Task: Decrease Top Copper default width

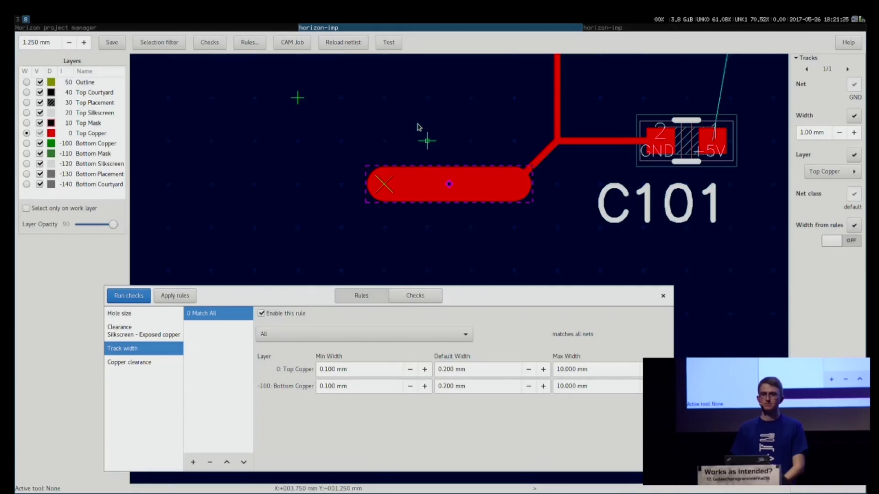Action: click(529, 370)
